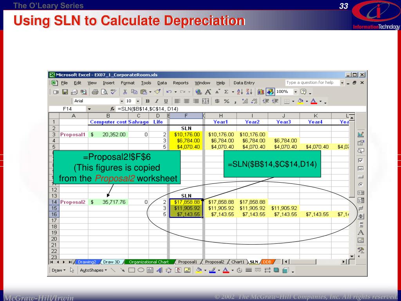
Task: Apply Currency Style dollar format
Action: (x=217, y=101)
